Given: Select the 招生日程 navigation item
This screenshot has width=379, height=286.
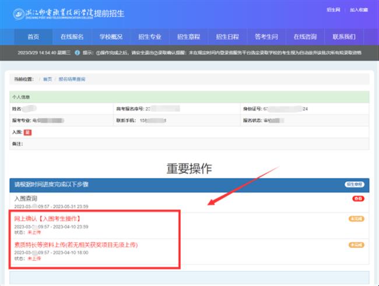Looking at the screenshot, I should pyautogui.click(x=227, y=37).
